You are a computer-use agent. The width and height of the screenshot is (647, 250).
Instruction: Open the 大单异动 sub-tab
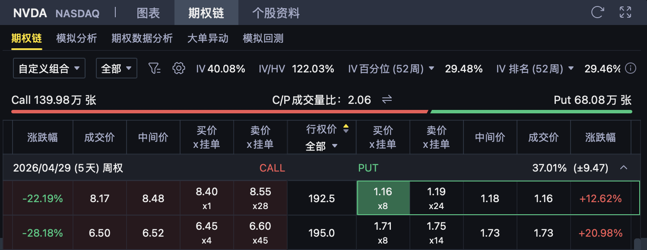coord(208,38)
